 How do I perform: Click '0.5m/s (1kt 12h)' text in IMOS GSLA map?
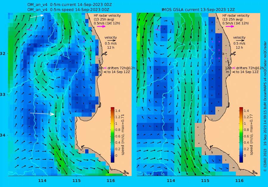(x=235, y=23)
